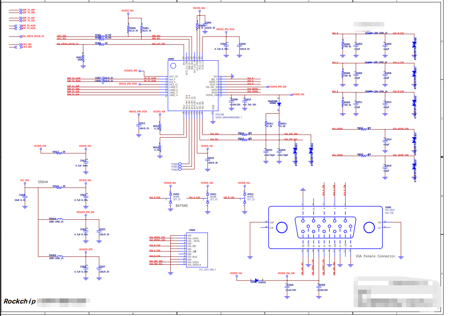Select the C5913 capacitor symbol
449x316 pixels.
pyautogui.click(x=139, y=126)
